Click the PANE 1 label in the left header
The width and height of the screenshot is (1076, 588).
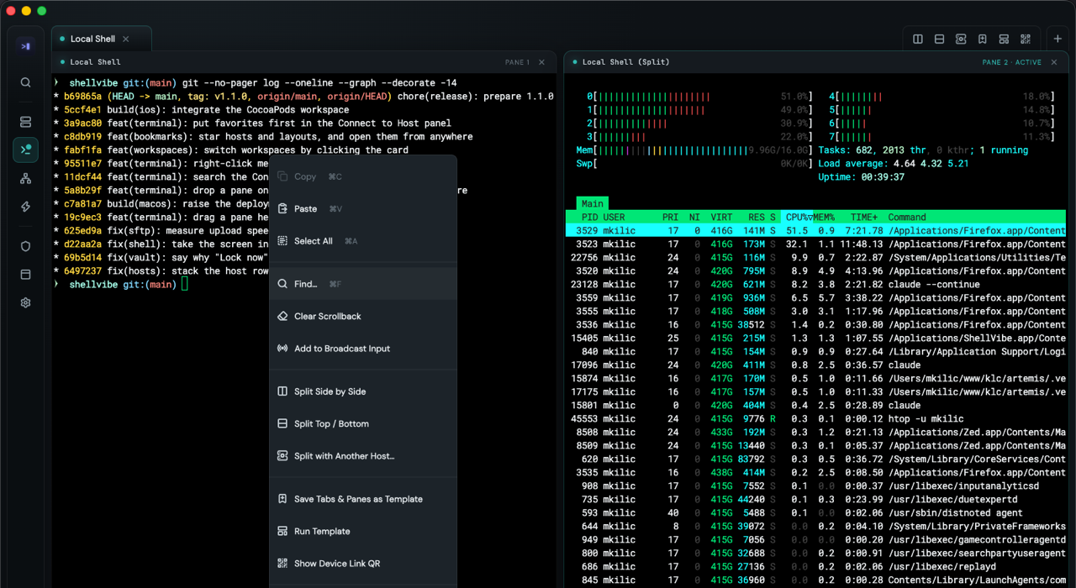517,62
